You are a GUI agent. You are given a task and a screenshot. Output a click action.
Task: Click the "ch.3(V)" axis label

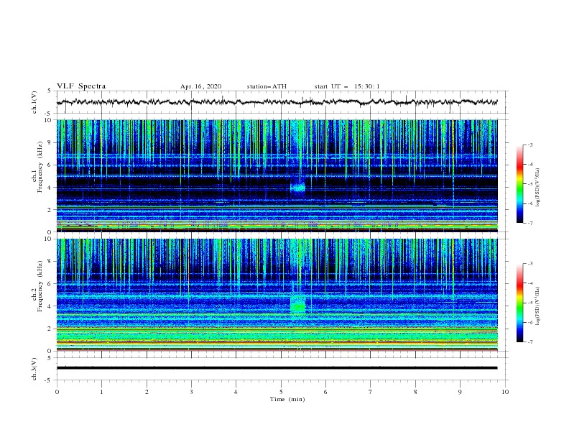[34, 369]
